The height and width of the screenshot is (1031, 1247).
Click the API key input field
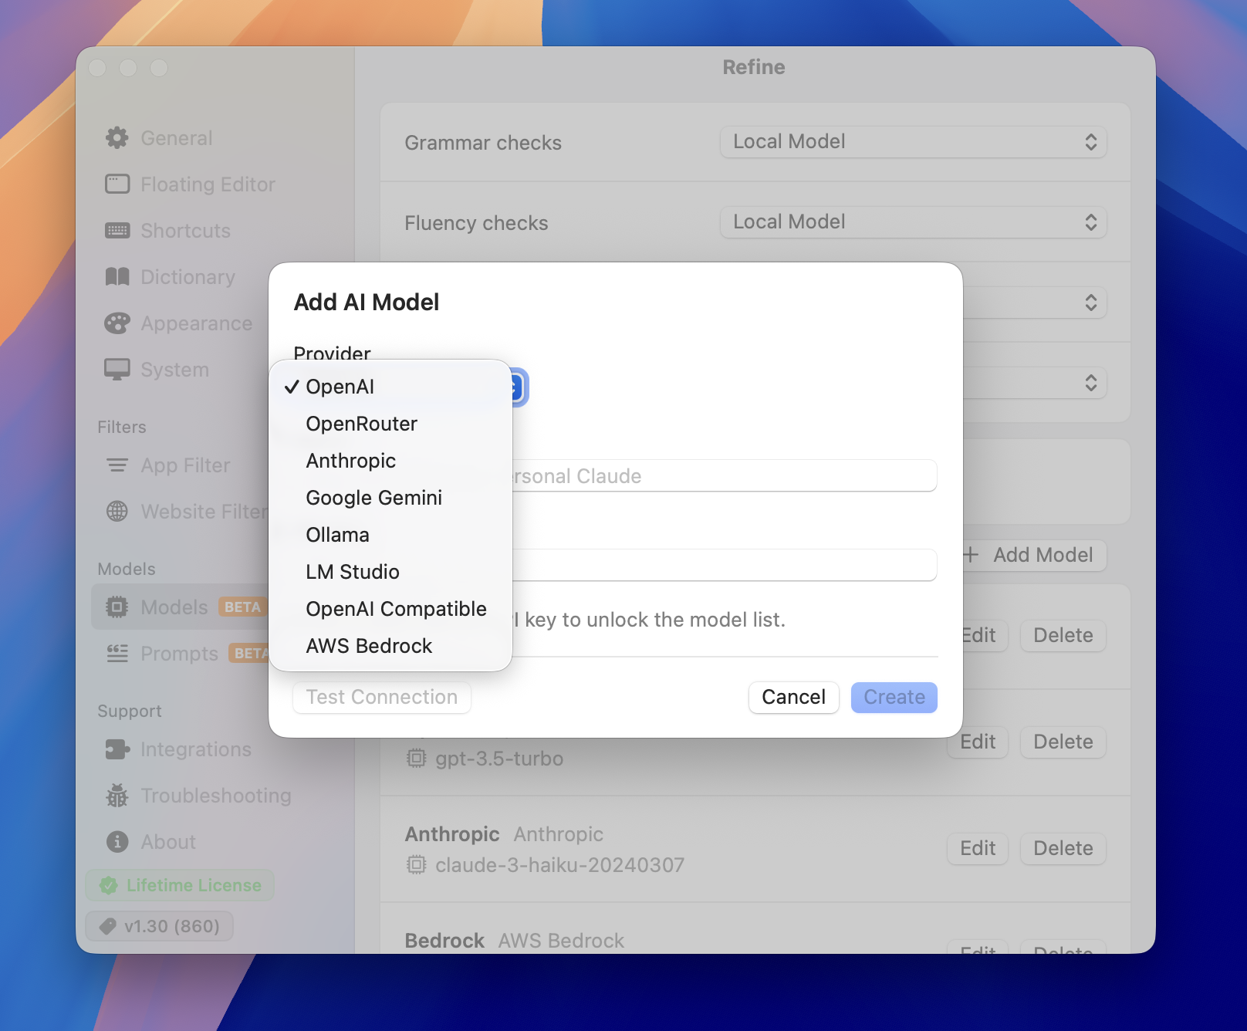tap(724, 566)
